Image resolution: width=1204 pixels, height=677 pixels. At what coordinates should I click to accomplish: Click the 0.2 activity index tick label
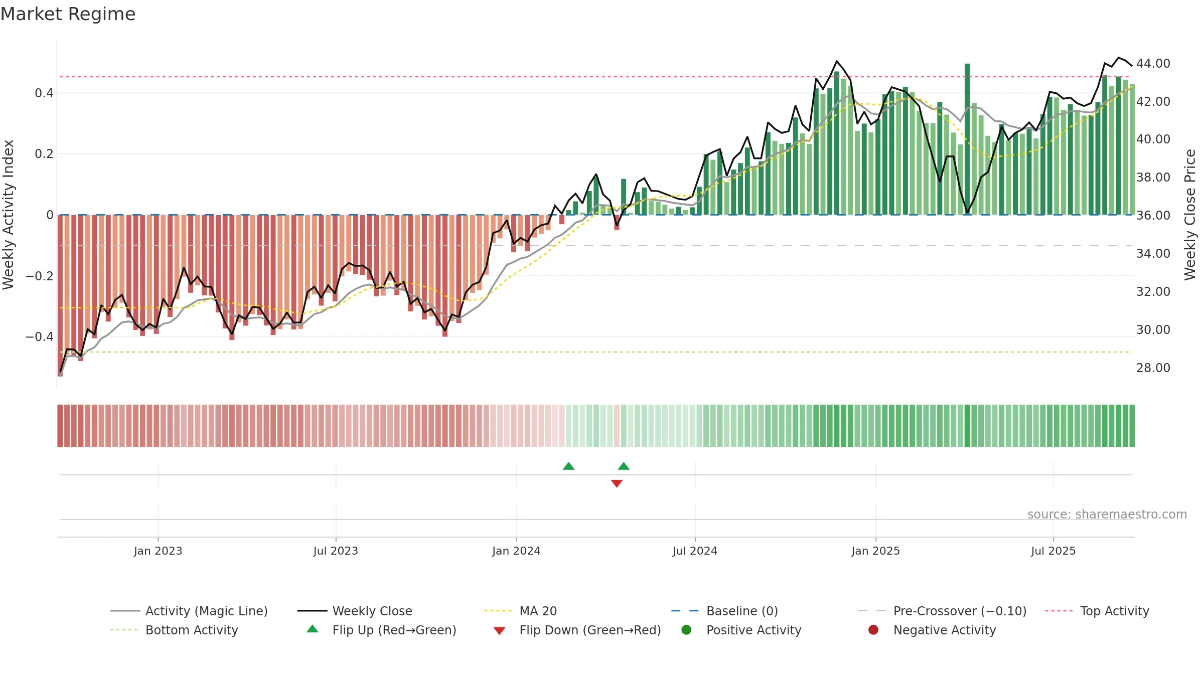coord(44,154)
